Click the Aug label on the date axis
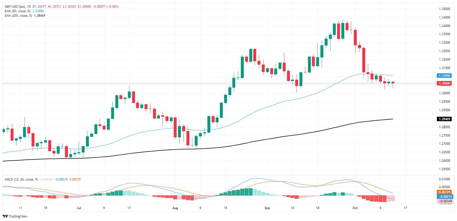 pyautogui.click(x=175, y=208)
